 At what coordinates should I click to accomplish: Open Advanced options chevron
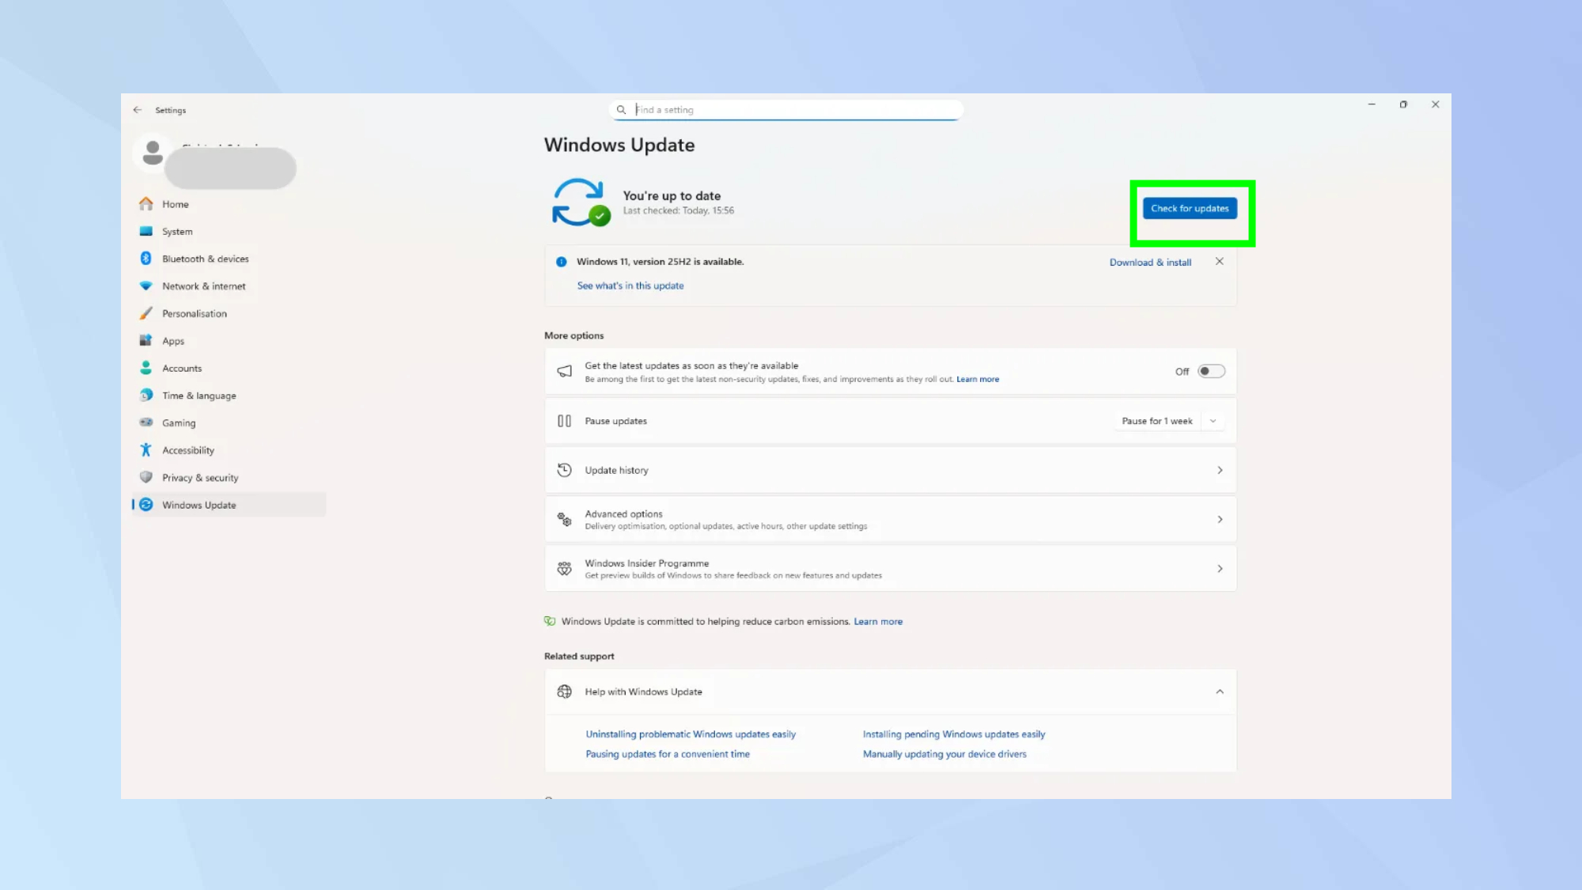[1219, 520]
